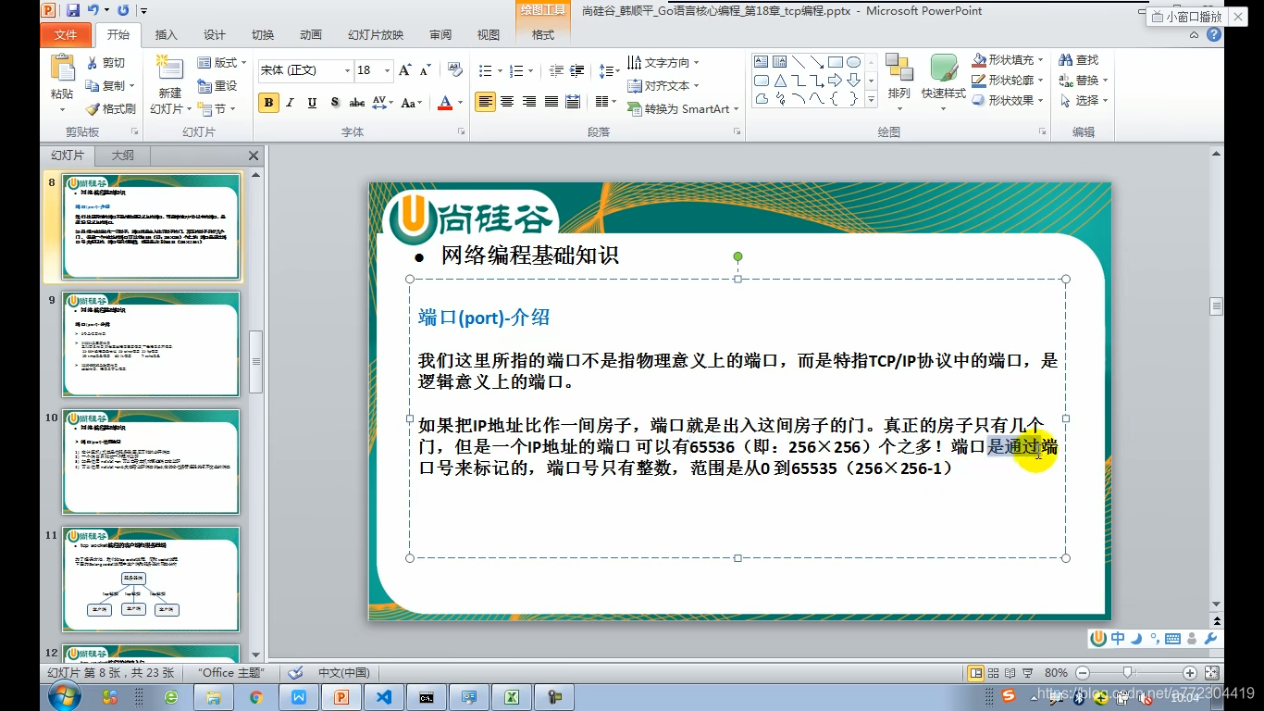Toggle italic formatting

click(291, 103)
